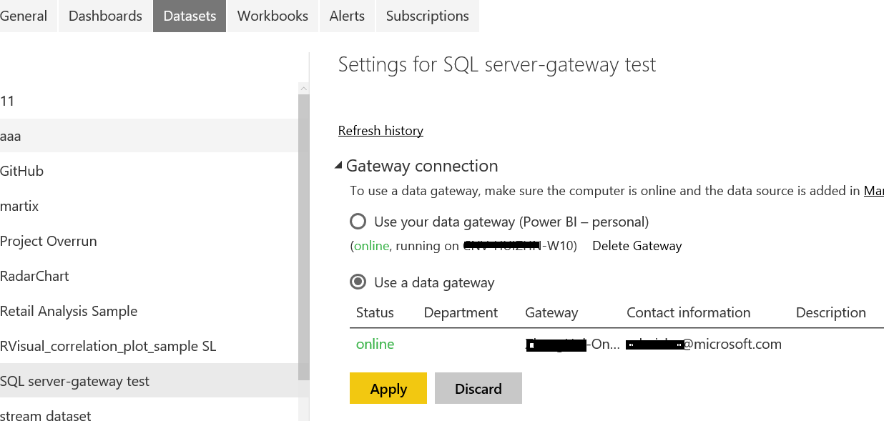Click the microsoft.com contact email cell

pyautogui.click(x=704, y=344)
